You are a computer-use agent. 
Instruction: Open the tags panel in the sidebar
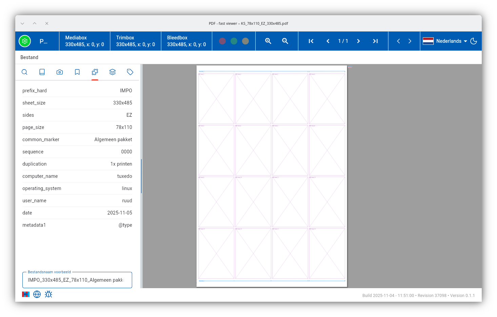(x=130, y=72)
